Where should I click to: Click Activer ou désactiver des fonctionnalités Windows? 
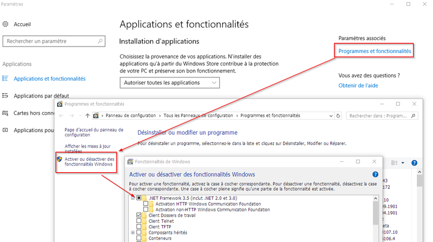point(89,162)
